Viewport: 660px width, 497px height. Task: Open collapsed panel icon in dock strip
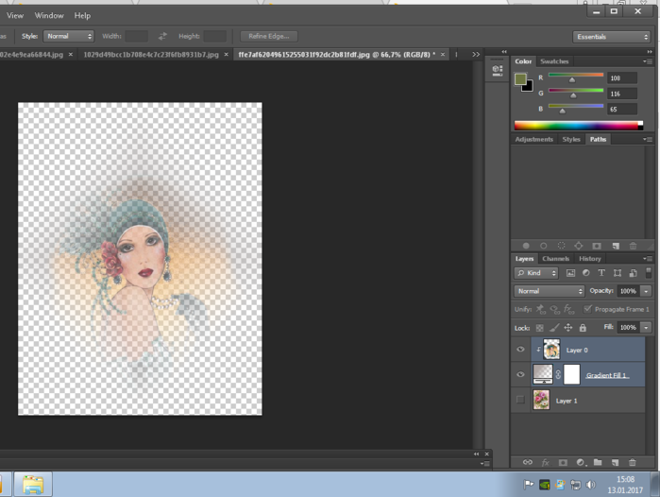point(497,70)
